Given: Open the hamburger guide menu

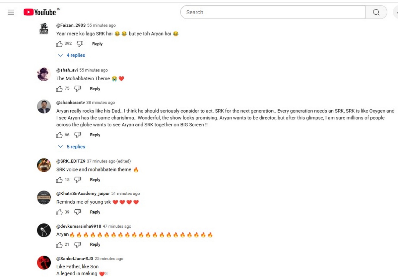Looking at the screenshot, I should pyautogui.click(x=11, y=12).
